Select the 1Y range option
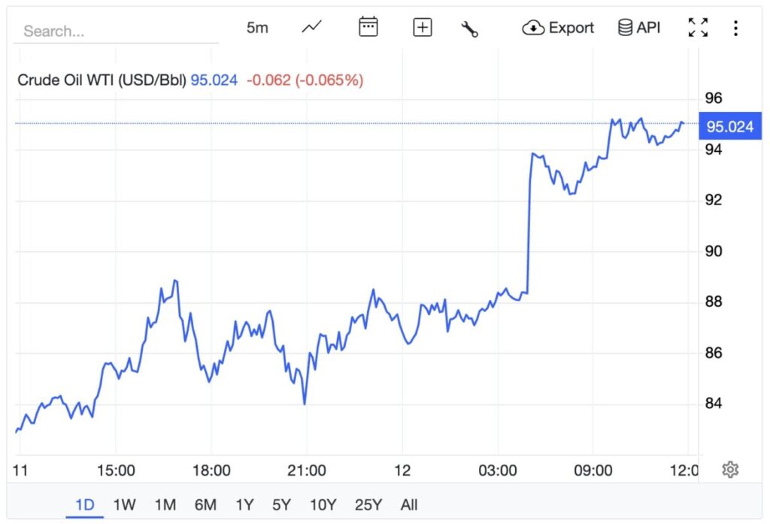 pos(244,504)
